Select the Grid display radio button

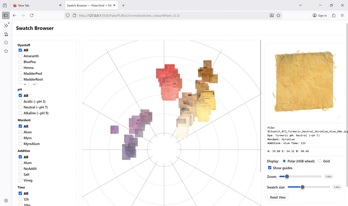point(320,161)
